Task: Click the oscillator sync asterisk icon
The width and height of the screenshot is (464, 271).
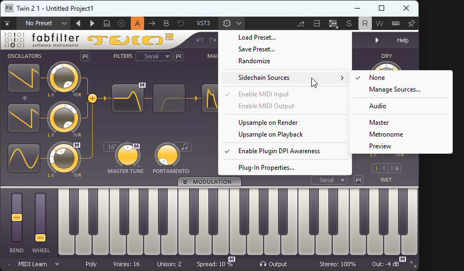Action: click(25, 98)
